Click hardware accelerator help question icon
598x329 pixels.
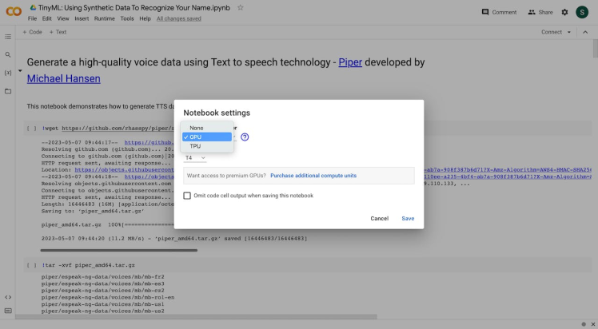[245, 137]
